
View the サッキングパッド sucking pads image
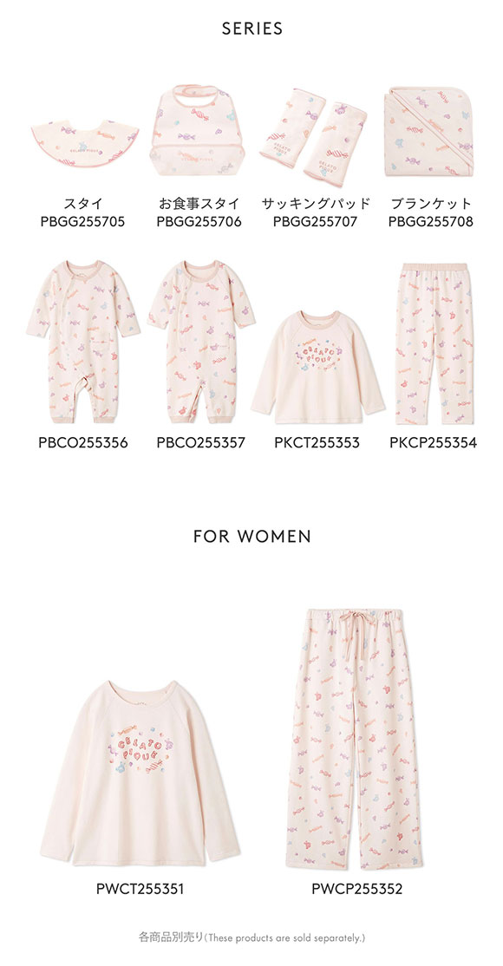click(313, 137)
